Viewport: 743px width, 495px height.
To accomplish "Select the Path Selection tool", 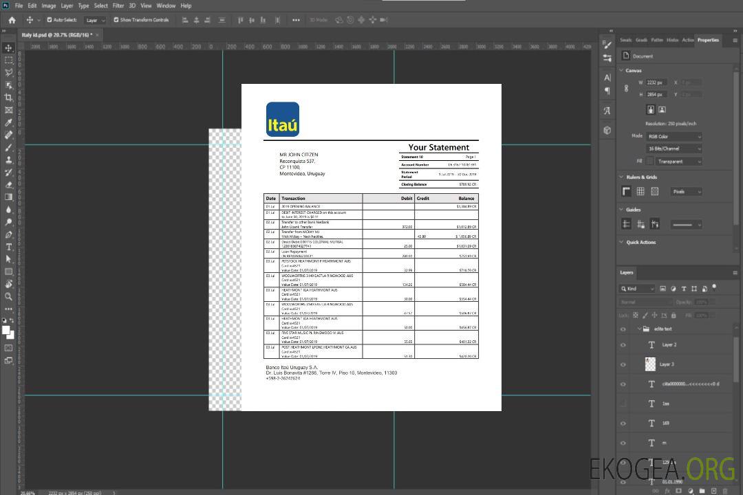I will point(8,259).
